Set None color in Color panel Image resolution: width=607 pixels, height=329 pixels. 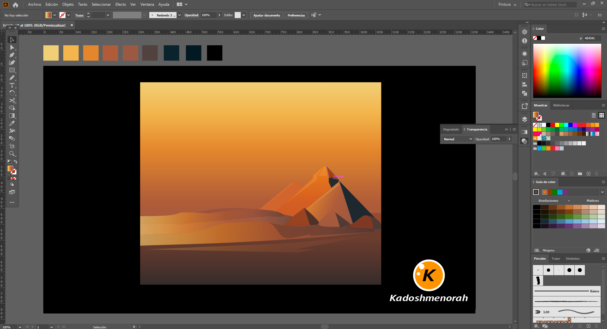pos(535,38)
